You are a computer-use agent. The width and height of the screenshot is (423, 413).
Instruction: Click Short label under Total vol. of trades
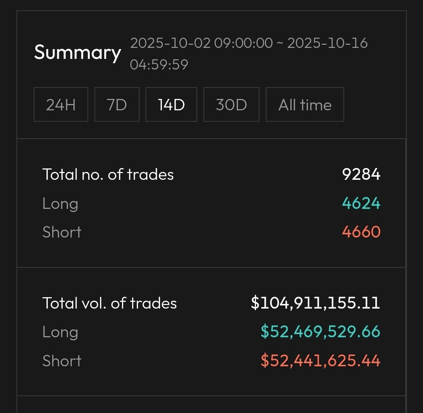[62, 361]
